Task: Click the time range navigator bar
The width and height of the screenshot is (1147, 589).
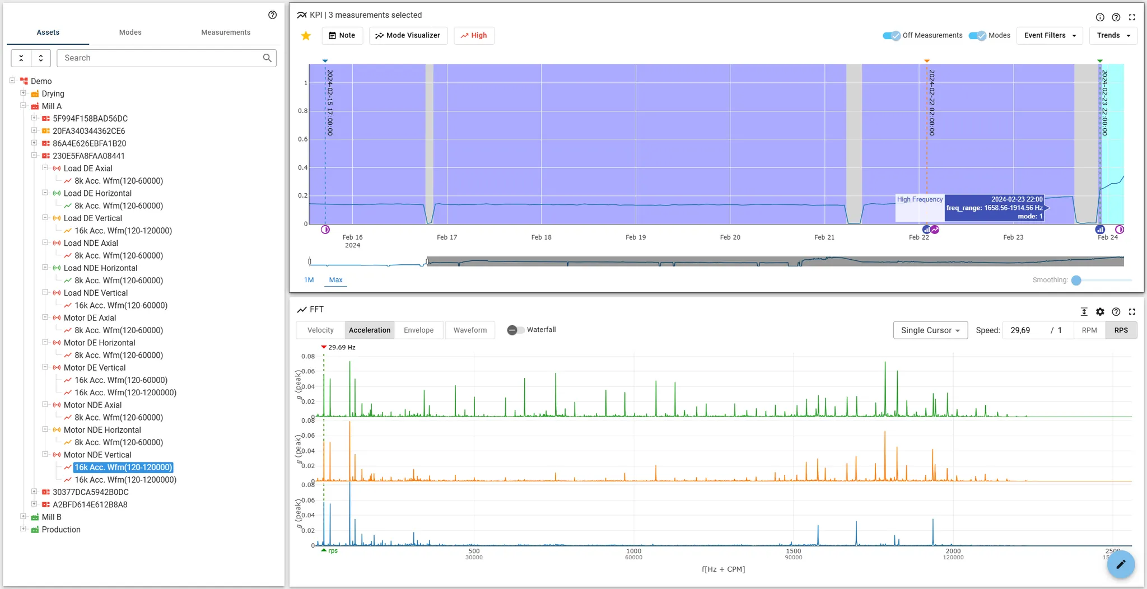Action: 716,261
